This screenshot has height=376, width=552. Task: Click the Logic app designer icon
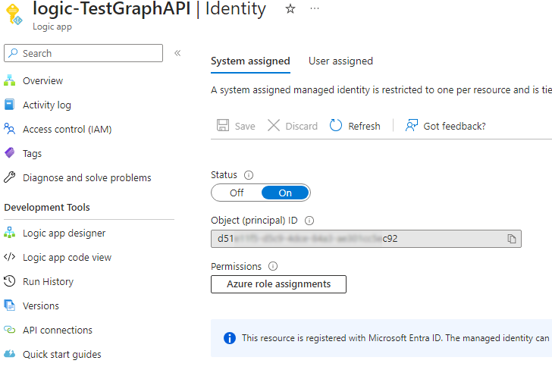[10, 233]
